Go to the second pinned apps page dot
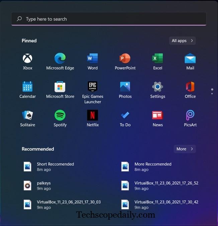Screen dimensions: 218x226 click(x=212, y=94)
